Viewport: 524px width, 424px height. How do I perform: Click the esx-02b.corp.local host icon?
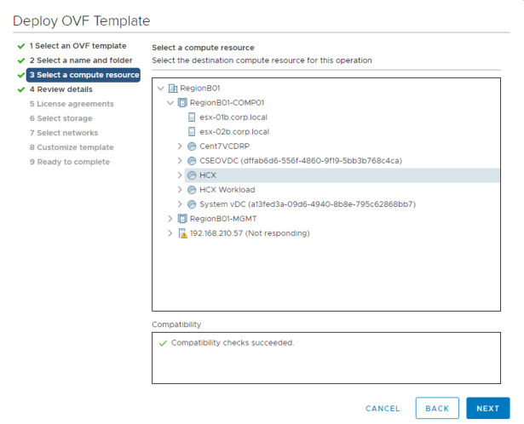[x=192, y=131]
